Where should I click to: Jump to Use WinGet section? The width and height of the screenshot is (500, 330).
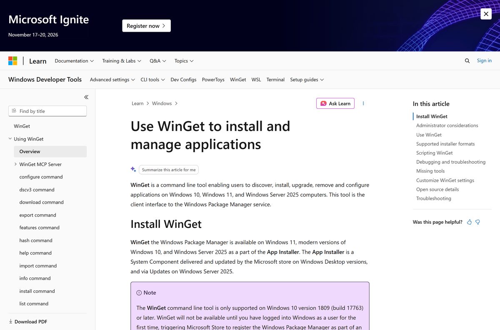click(429, 135)
